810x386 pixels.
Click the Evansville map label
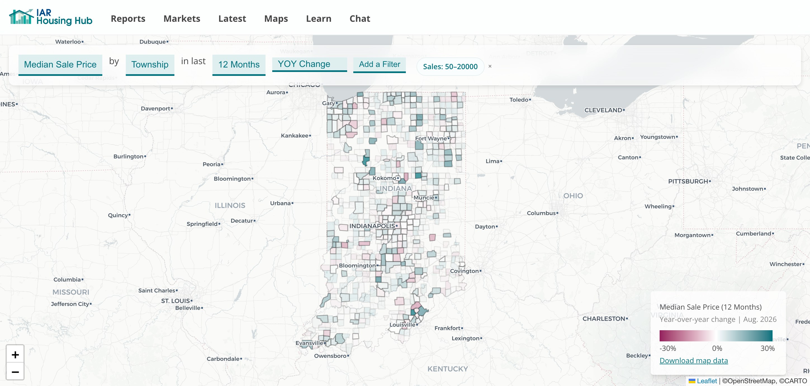coord(309,343)
